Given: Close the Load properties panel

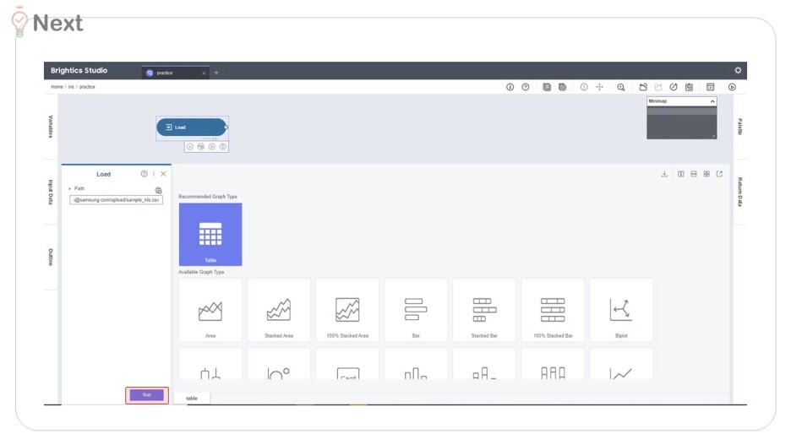Looking at the screenshot, I should (163, 174).
